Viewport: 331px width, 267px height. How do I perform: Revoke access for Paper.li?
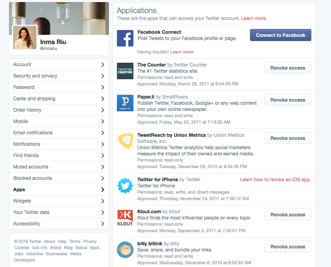[288, 100]
